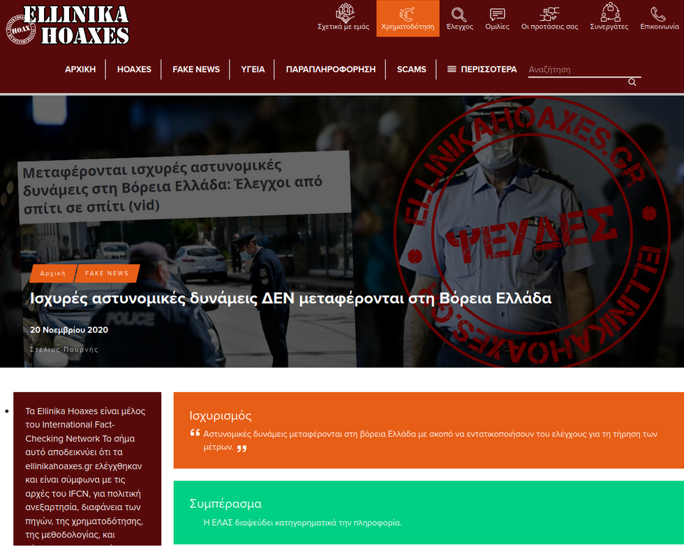The height and width of the screenshot is (554, 684).
Task: Click the Συμπέρασμα heading
Action: [225, 504]
